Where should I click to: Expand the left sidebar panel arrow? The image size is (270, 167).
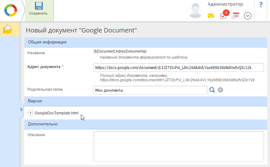pos(21,110)
